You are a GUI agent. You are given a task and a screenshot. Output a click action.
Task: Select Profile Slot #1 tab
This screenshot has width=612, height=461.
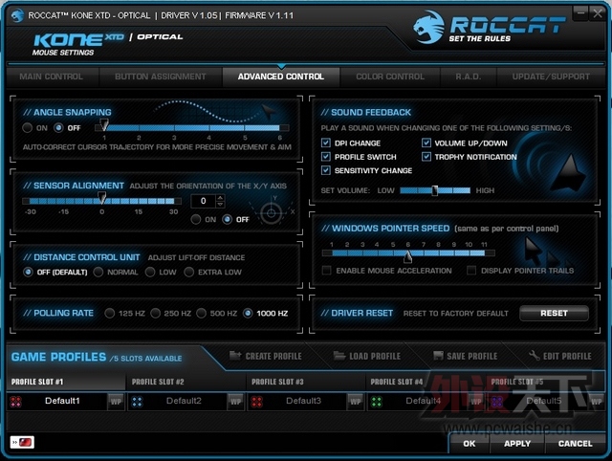(66, 382)
